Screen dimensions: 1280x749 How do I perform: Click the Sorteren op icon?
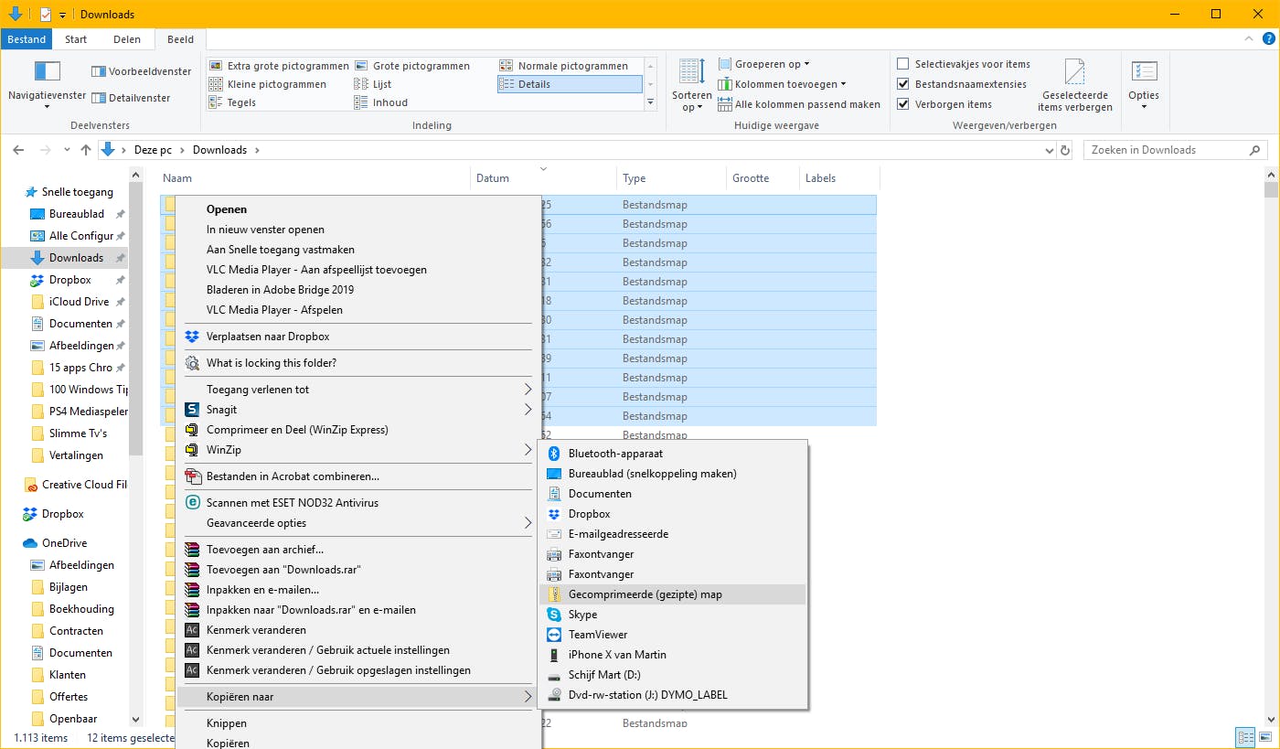691,72
